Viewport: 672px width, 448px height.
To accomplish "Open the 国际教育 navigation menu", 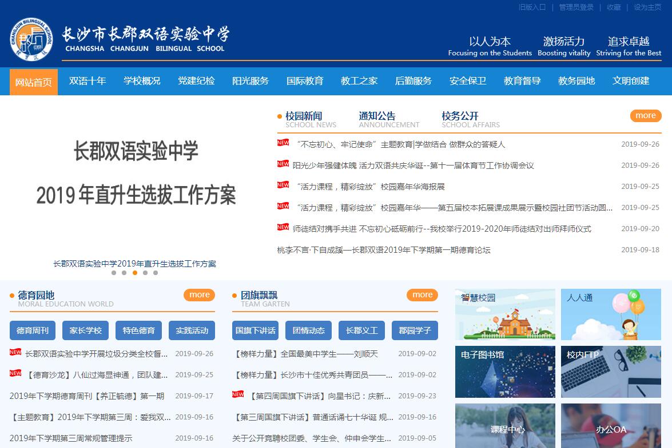I will point(305,81).
